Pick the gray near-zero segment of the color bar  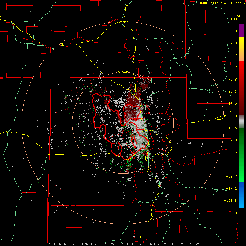[x=241, y=121]
